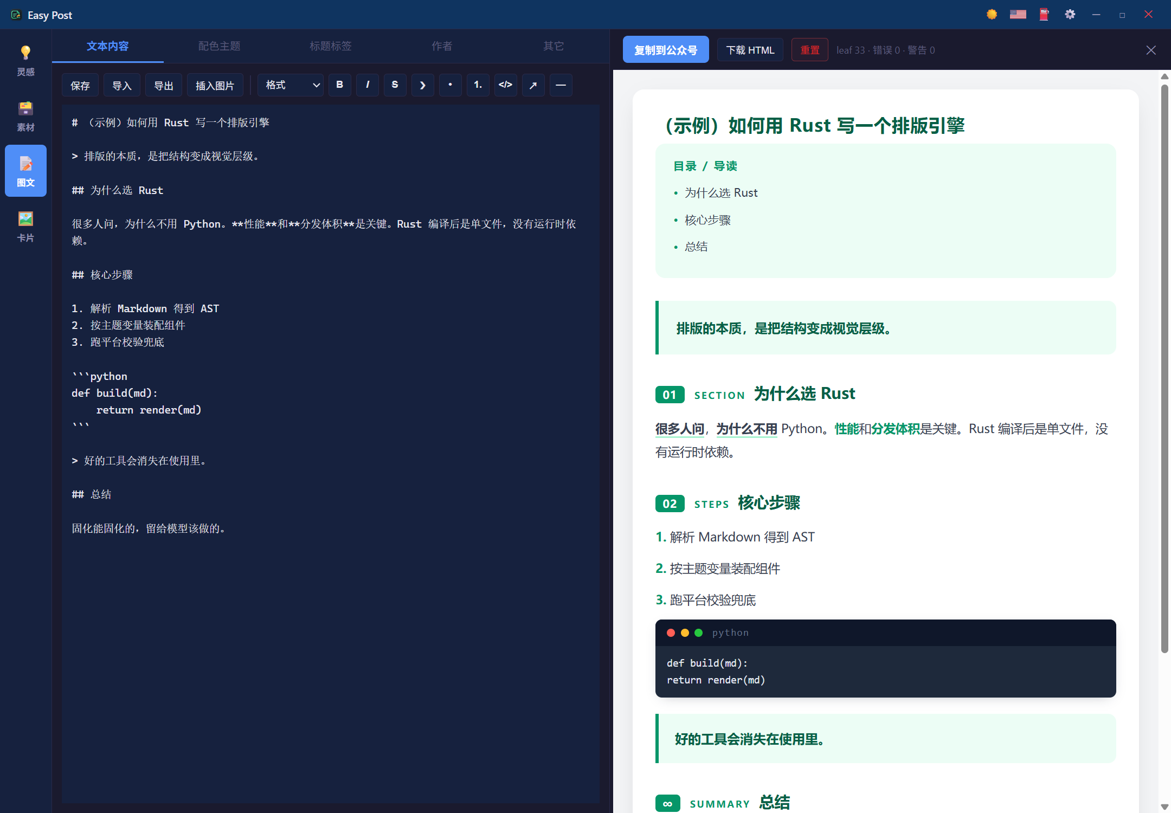1171x813 pixels.
Task: Click the SUMMARY 总结 heading in preview
Action: tap(723, 803)
